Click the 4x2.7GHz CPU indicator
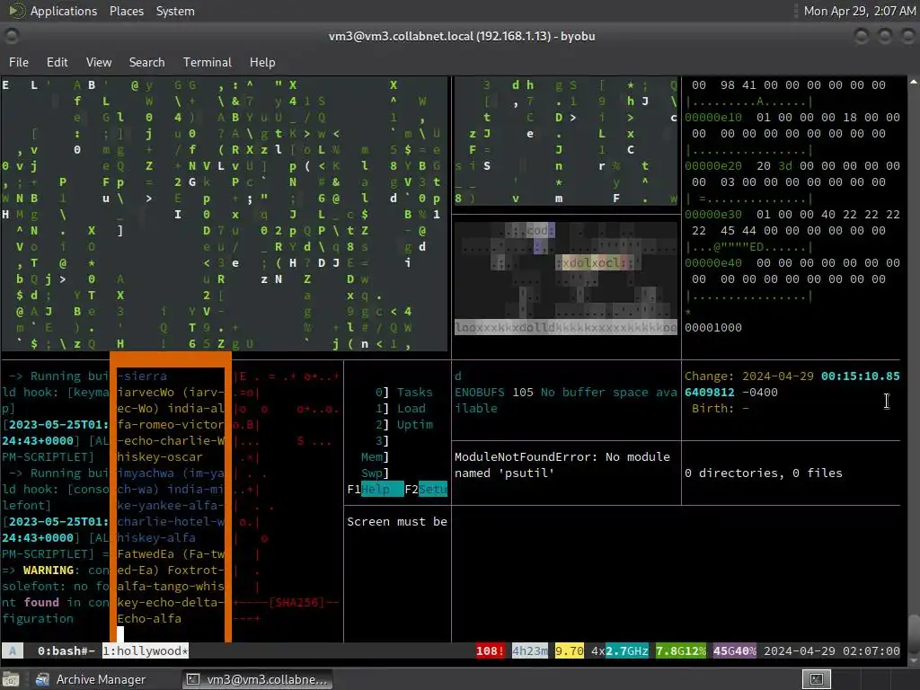 (x=620, y=650)
